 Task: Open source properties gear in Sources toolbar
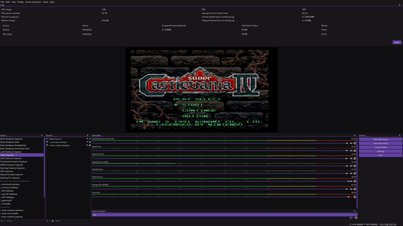tap(53, 221)
